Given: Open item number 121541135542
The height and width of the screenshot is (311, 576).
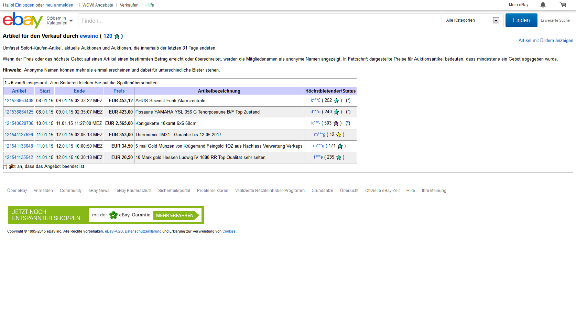Looking at the screenshot, I should [19, 158].
